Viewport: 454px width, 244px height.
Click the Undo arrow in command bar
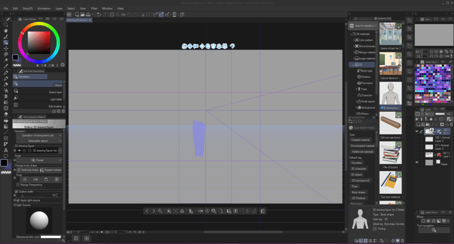(x=99, y=14)
